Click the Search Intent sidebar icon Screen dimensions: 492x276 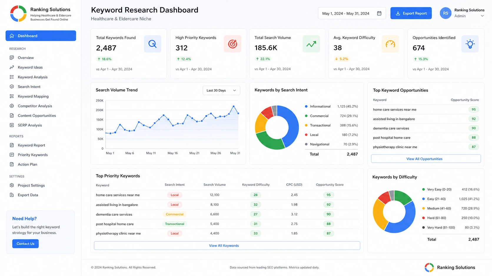12,87
